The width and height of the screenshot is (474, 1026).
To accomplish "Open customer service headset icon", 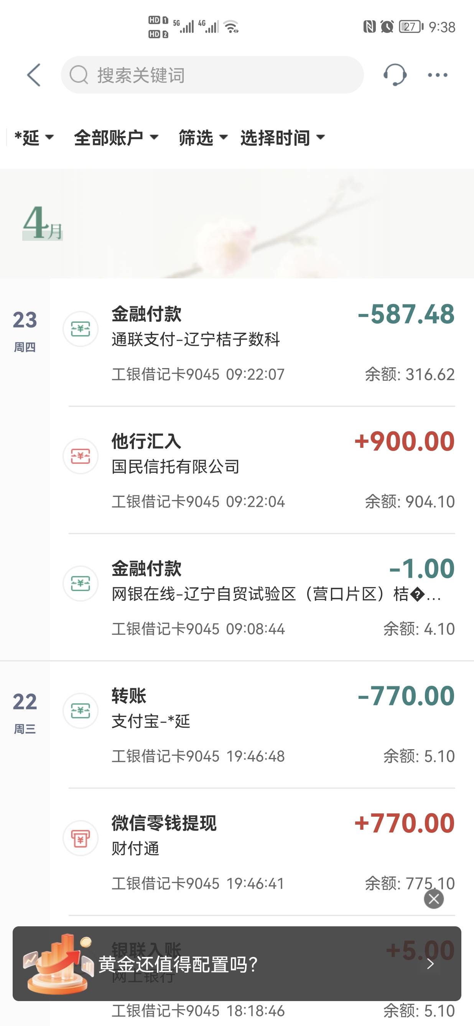I will 395,75.
